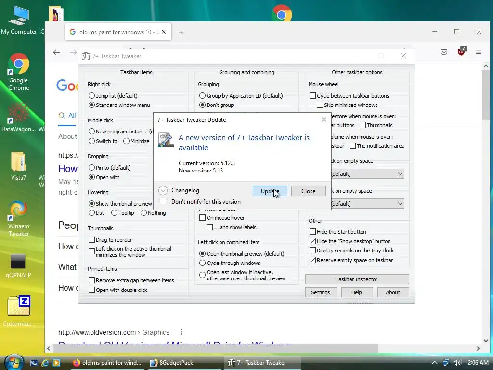The image size is (493, 370).
Task: Check Open with double click
Action: (91, 290)
